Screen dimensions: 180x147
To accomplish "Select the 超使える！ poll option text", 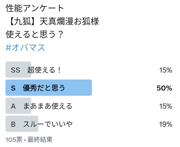I will pos(44,70).
